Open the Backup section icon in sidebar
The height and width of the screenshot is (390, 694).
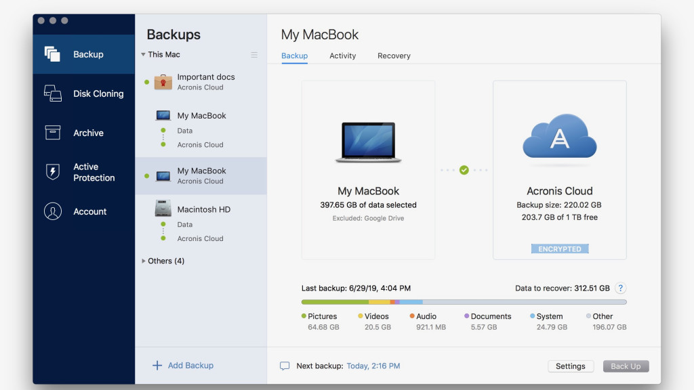[x=52, y=54]
